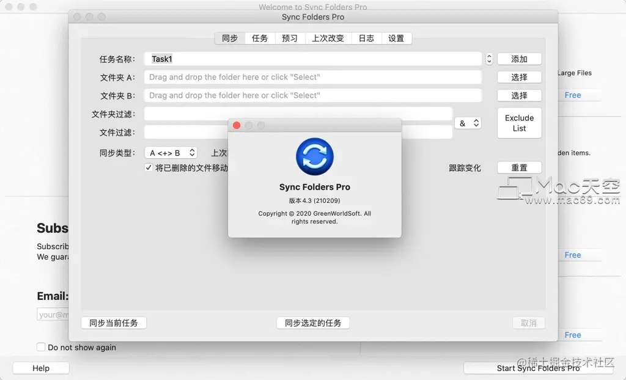626x380 pixels.
Task: Open the A <+> B sync type dropdown
Action: tap(171, 153)
